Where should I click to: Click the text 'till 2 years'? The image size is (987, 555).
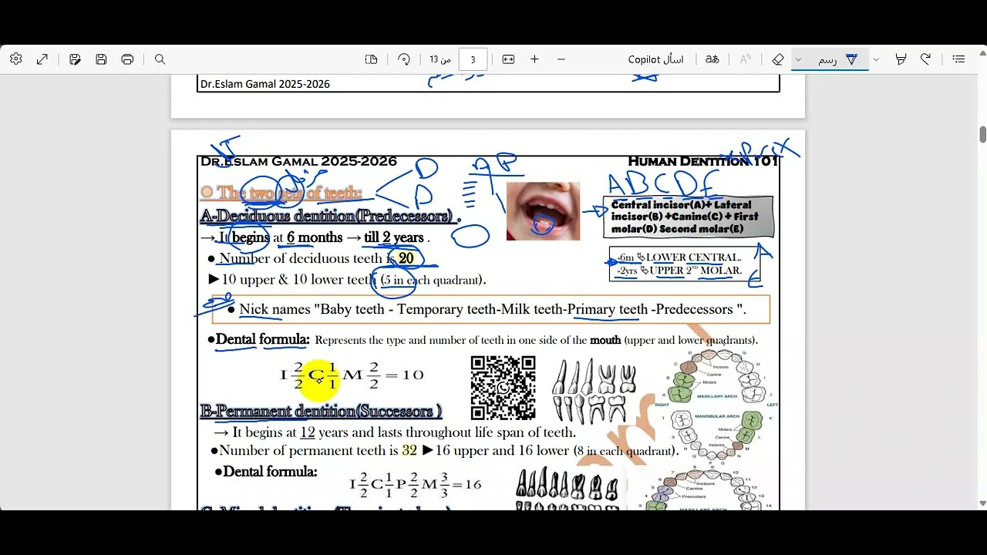point(394,237)
